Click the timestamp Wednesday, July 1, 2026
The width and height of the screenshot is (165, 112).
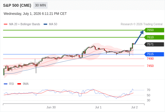pyautogui.click(x=22, y=14)
